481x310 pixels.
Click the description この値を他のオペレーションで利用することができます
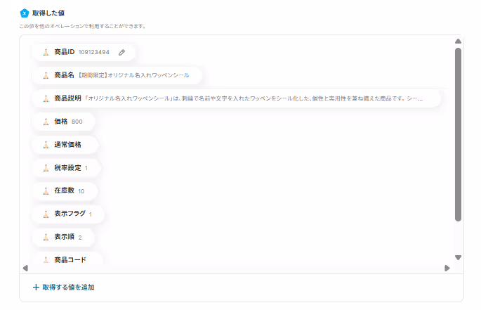pyautogui.click(x=82, y=26)
